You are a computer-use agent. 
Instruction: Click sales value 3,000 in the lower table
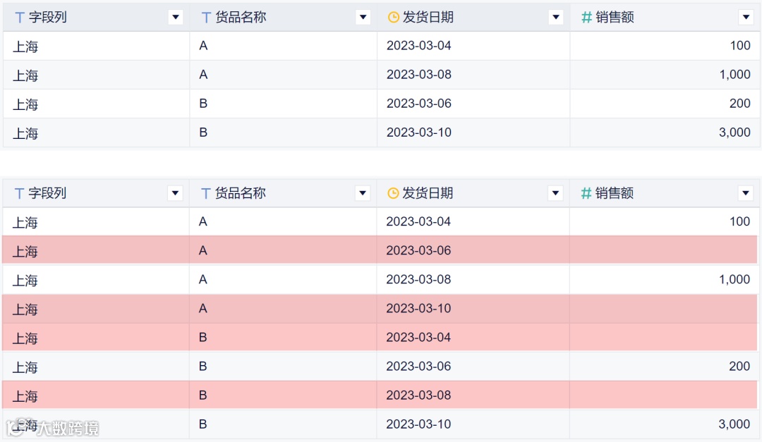coord(734,424)
